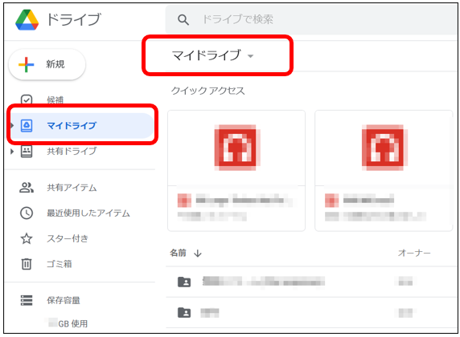The image size is (460, 337).
Task: Select 共有アイテム in the sidebar
Action: click(x=72, y=188)
